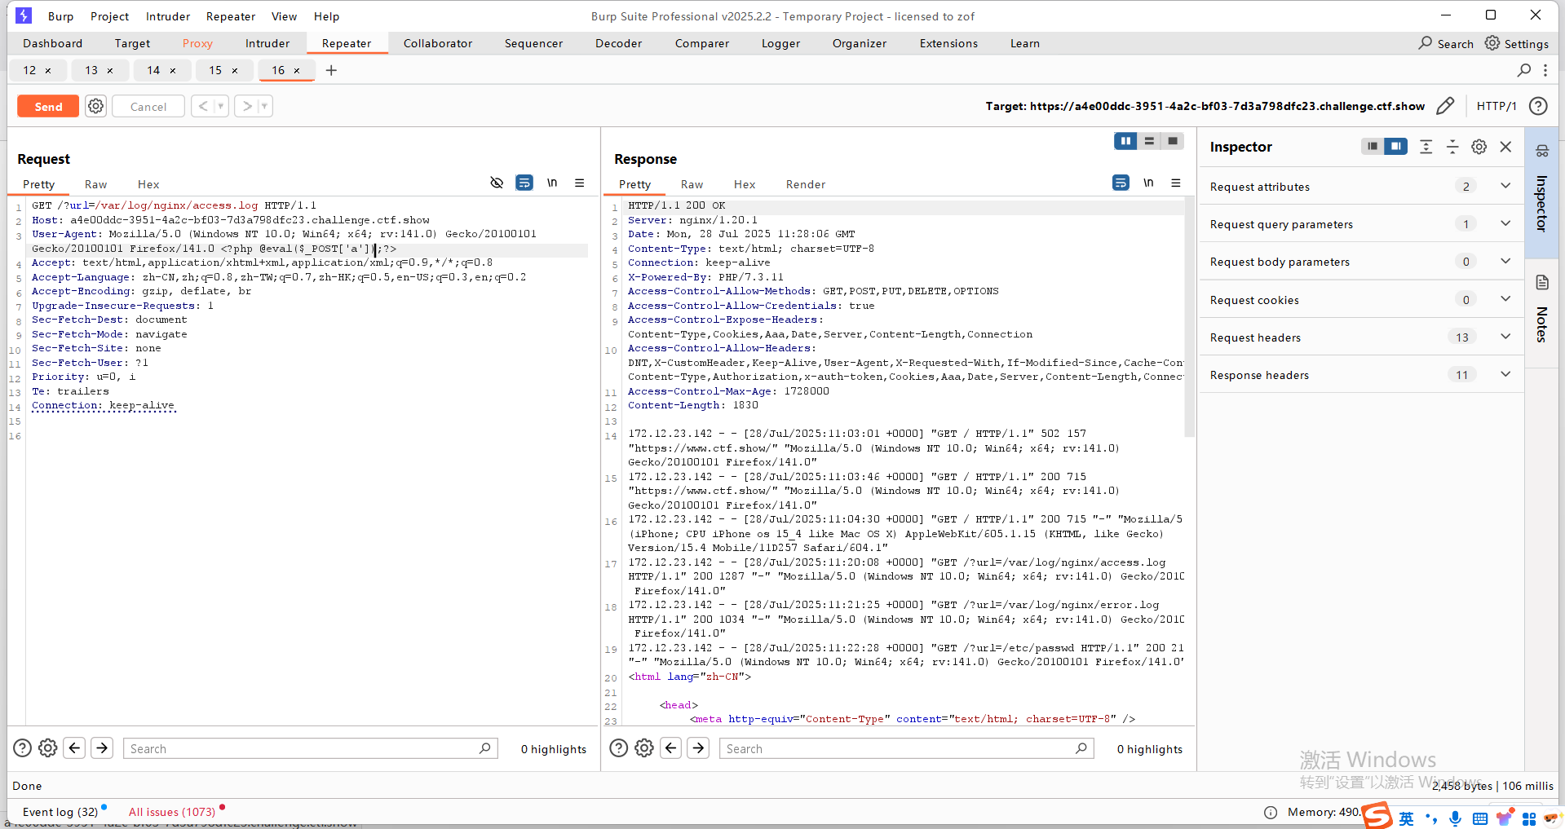Image resolution: width=1565 pixels, height=829 pixels.
Task: Toggle show newline characters in Request
Action: (x=552, y=183)
